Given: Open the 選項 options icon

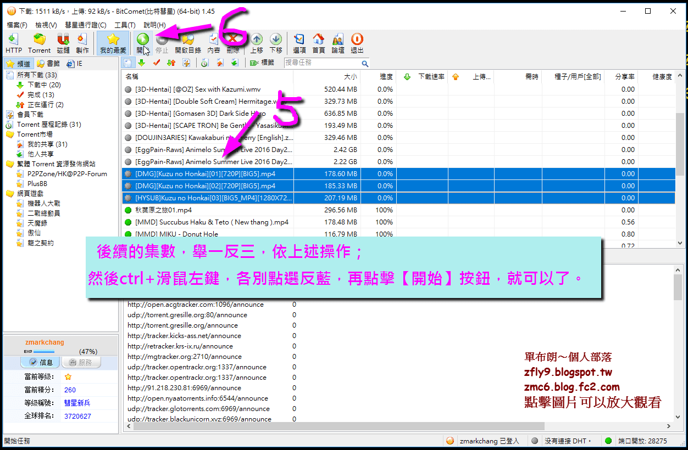Looking at the screenshot, I should pos(299,43).
